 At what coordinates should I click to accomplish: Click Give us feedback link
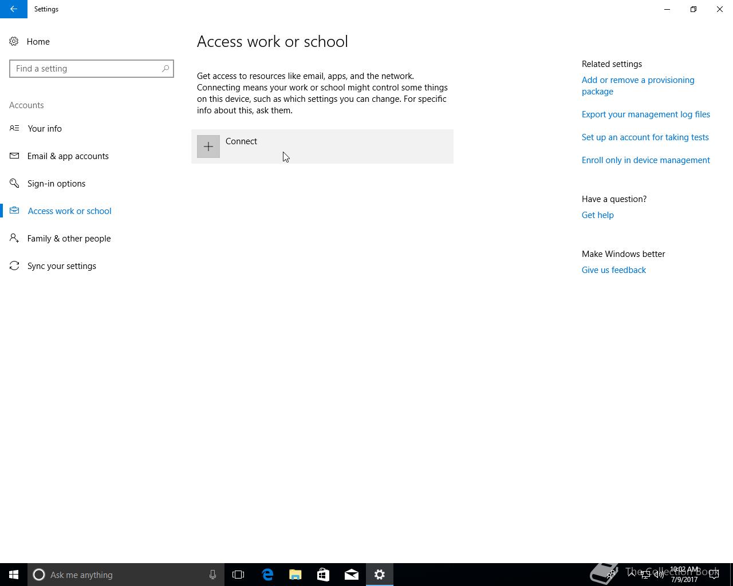[x=614, y=270]
